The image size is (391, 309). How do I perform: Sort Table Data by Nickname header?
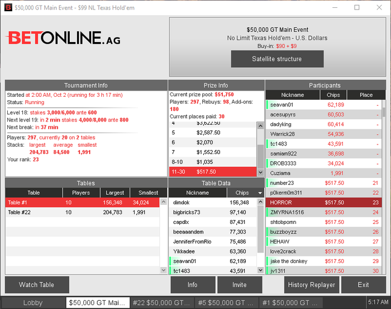198,193
